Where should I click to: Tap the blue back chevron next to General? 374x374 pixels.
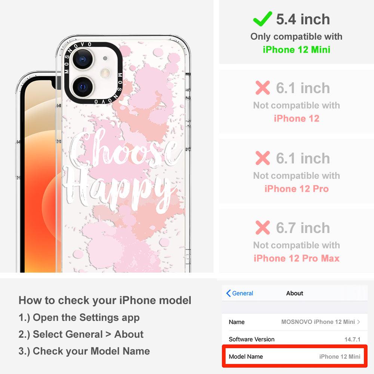pyautogui.click(x=228, y=293)
